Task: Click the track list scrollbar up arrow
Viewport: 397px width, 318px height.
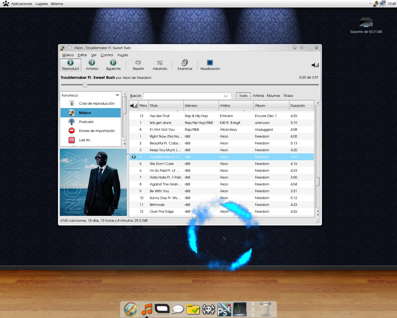Action: click(x=318, y=102)
